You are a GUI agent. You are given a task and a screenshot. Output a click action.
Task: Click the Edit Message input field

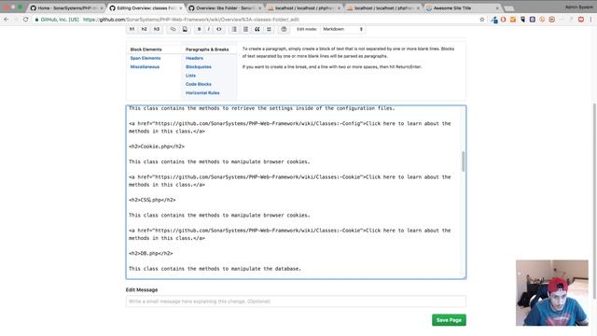click(296, 301)
